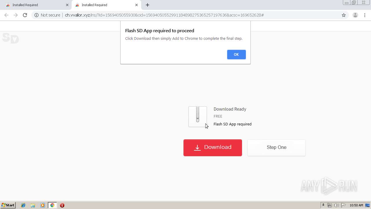Open the red Opera-style taskbar icon
371x209 pixels.
[x=62, y=205]
